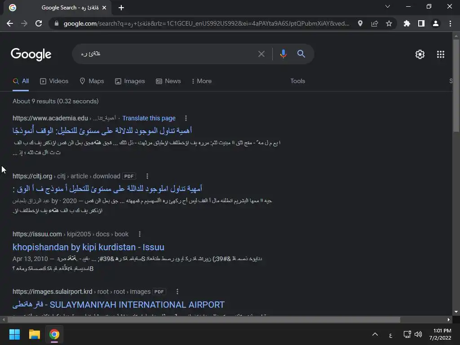
Task: Click Chrome icon in taskbar
Action: pyautogui.click(x=54, y=334)
